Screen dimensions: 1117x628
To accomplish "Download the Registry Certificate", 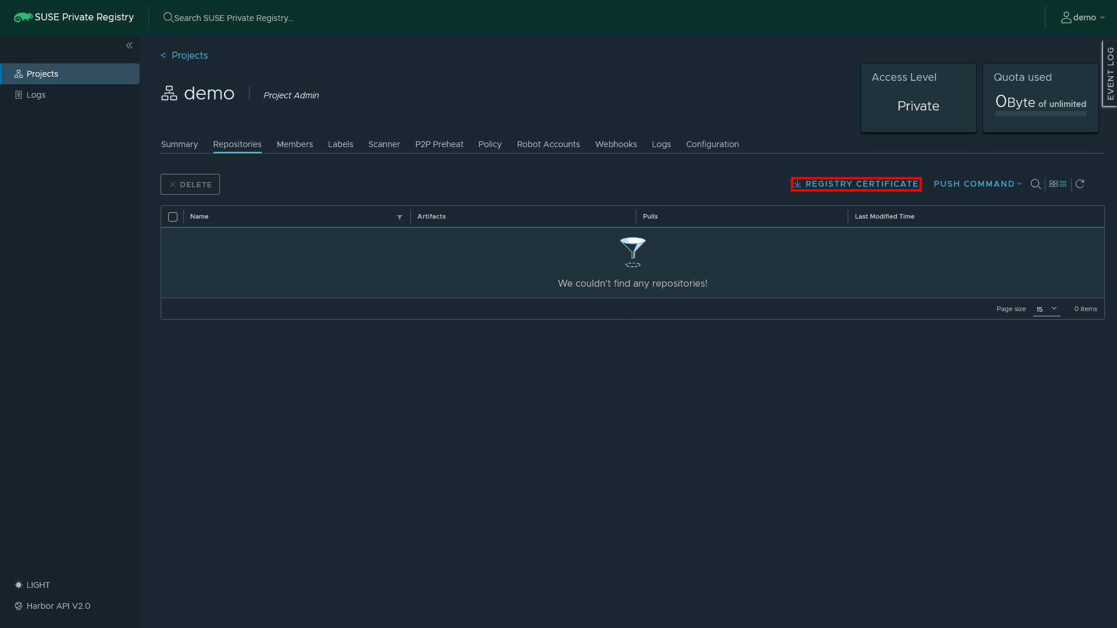I will 856,184.
